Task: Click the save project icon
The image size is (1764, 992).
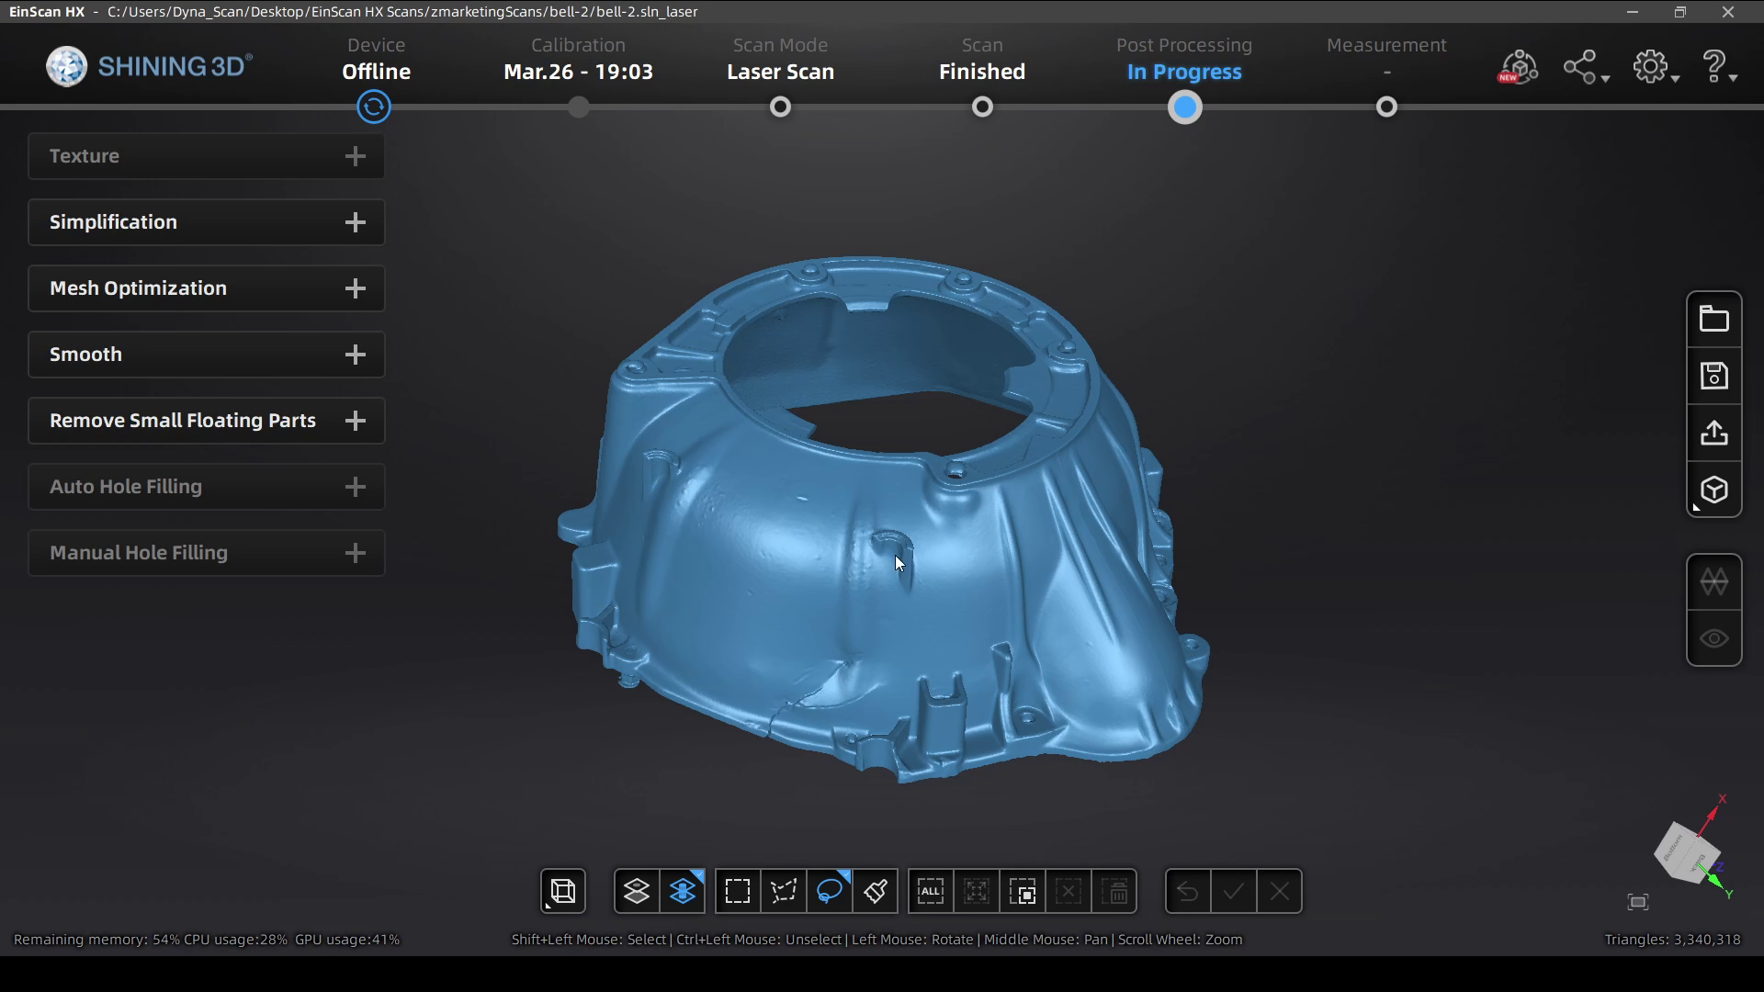Action: point(1713,377)
